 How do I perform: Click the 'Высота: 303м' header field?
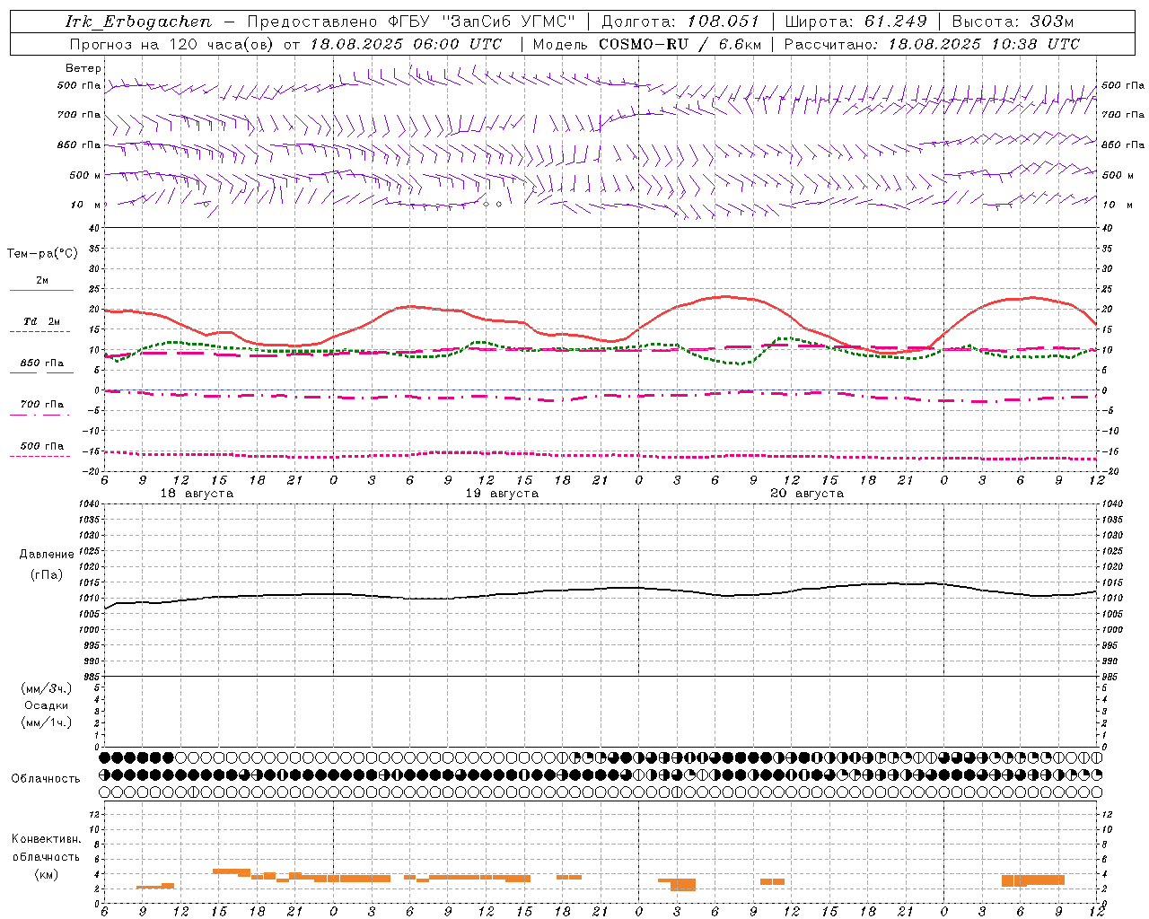coord(1013,22)
